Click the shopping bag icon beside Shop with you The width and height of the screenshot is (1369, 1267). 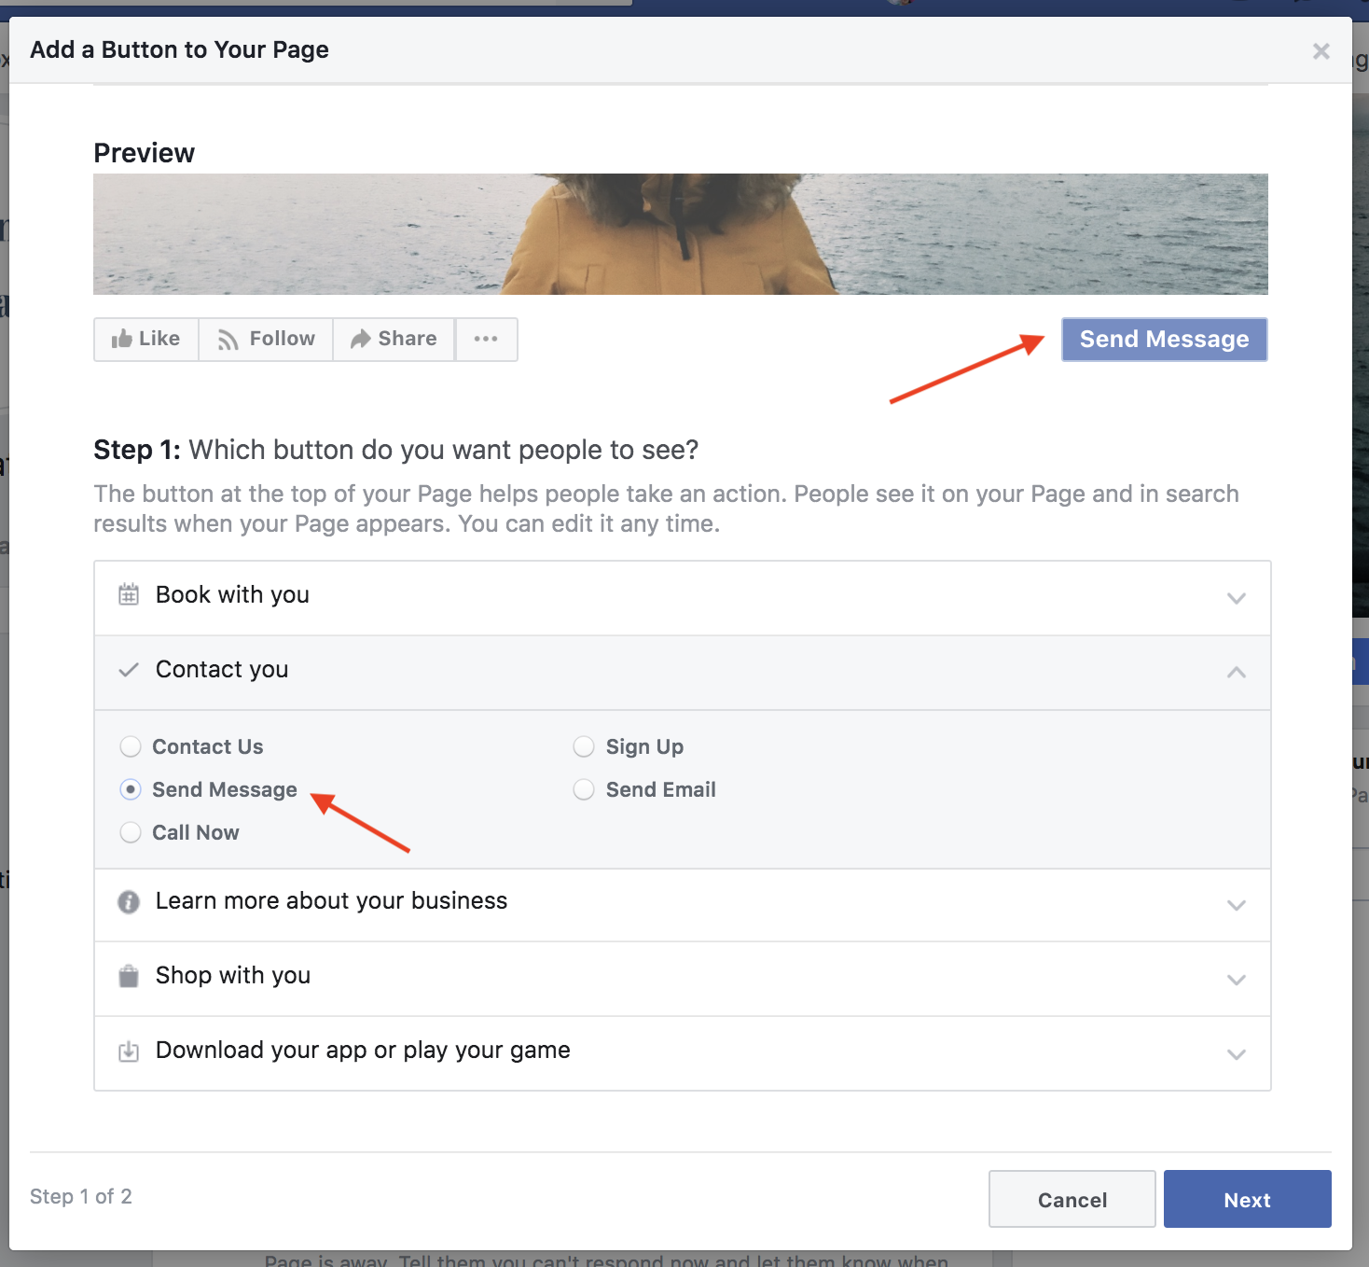[x=129, y=977]
